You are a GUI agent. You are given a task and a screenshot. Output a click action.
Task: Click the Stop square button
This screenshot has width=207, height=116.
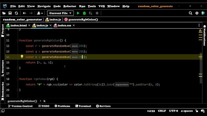pyautogui.click(x=97, y=13)
